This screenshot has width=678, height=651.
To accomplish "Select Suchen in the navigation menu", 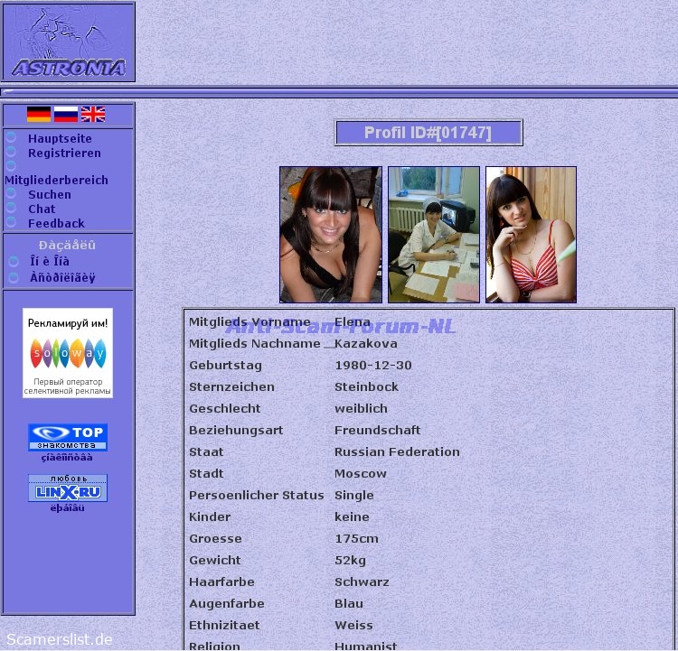I will coord(49,194).
